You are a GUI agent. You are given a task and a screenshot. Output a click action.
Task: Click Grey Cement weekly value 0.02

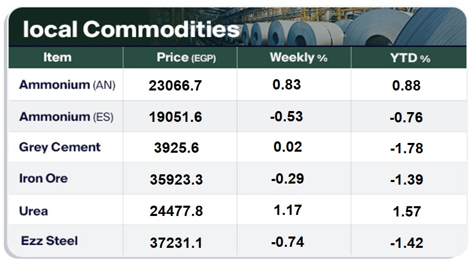point(288,147)
